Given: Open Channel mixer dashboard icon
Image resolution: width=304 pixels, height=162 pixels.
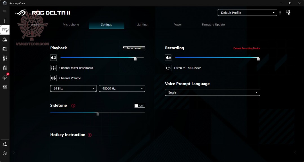Looking at the screenshot, I should tap(53, 68).
